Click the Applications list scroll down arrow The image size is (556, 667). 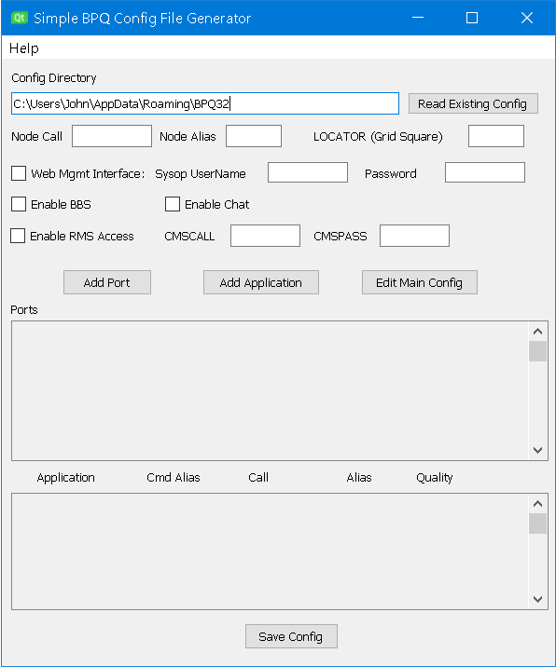click(x=537, y=599)
